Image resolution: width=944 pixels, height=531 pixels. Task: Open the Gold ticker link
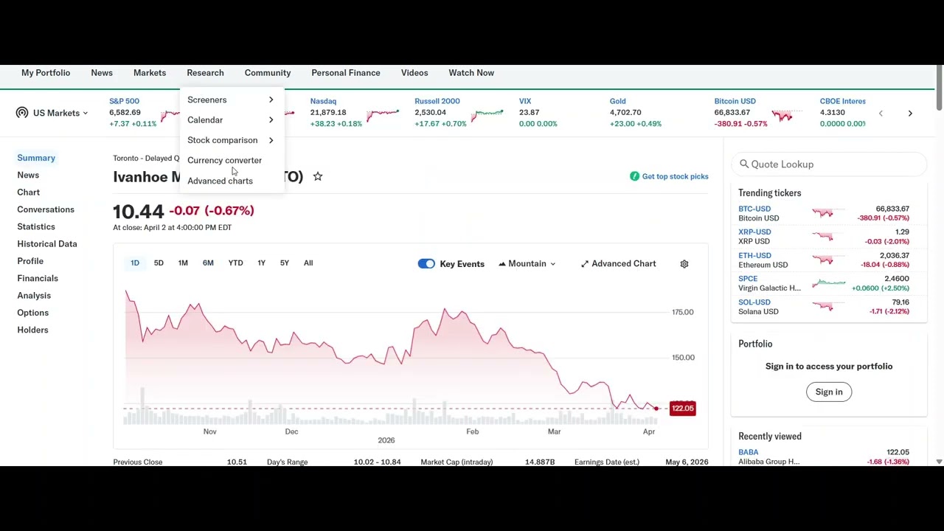(x=618, y=101)
